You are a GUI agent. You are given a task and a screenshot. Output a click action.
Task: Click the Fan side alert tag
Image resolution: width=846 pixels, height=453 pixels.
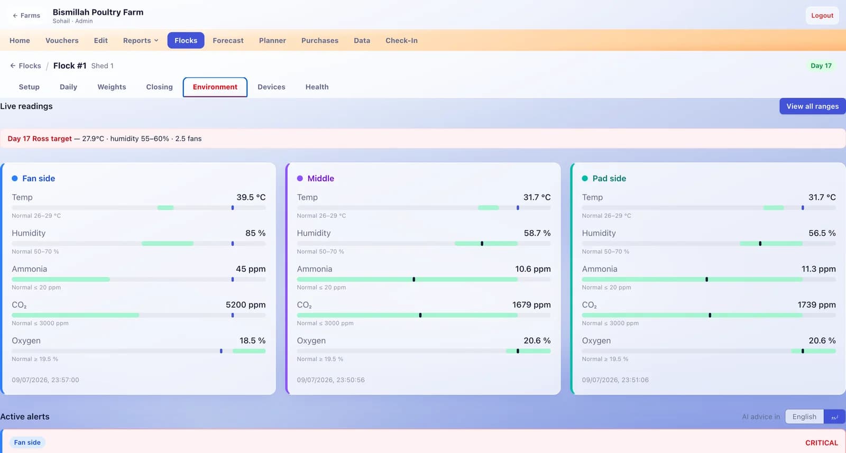tap(27, 442)
